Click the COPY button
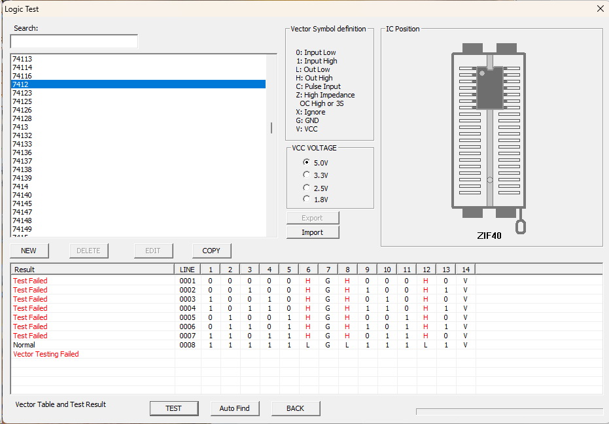 click(211, 251)
